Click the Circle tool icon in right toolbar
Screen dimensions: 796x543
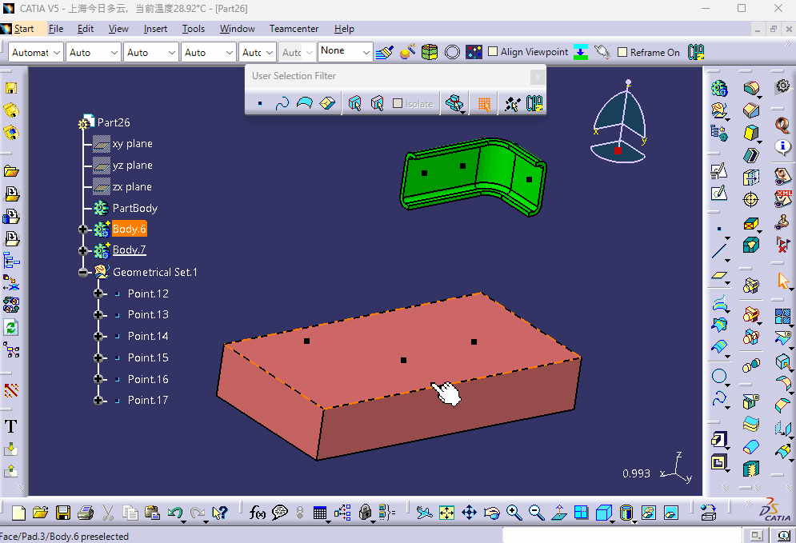pyautogui.click(x=719, y=376)
